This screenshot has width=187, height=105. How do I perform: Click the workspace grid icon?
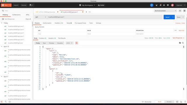(80, 5)
